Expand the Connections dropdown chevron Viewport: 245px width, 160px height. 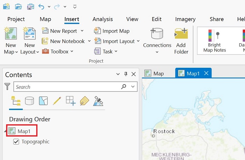[x=157, y=52]
